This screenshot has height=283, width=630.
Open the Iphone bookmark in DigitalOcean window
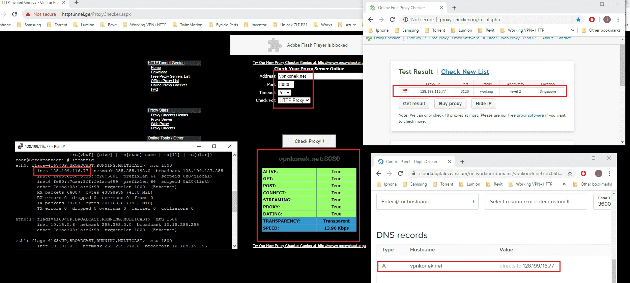pos(386,184)
